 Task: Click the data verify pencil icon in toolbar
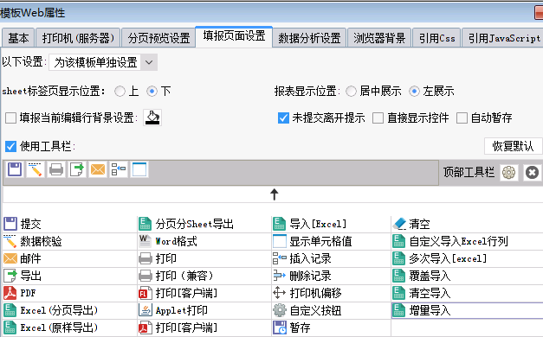click(36, 169)
